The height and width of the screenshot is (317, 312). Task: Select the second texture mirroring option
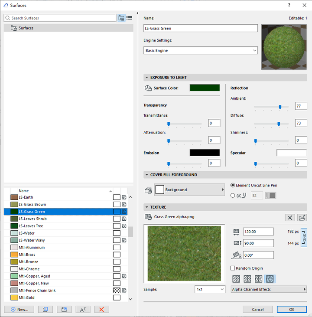tap(247, 279)
